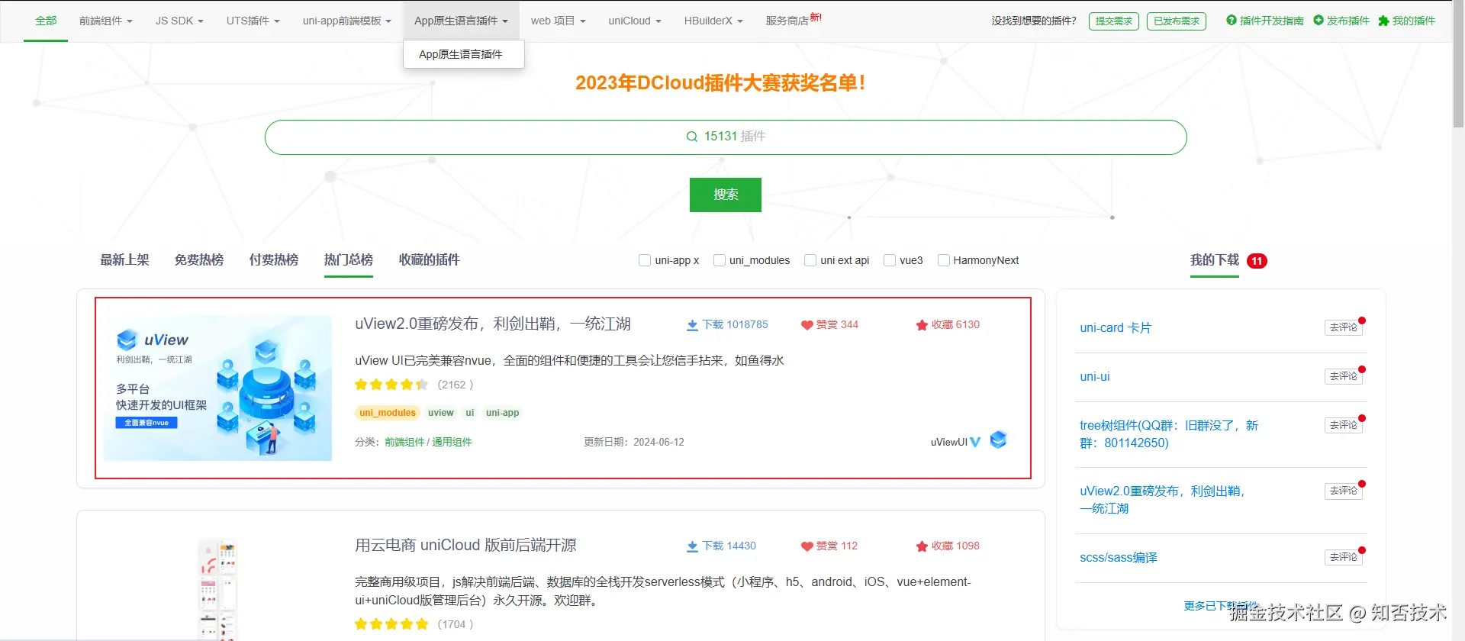Open the red 11 badge beside 我的下载
Image resolution: width=1465 pixels, height=641 pixels.
click(x=1257, y=261)
